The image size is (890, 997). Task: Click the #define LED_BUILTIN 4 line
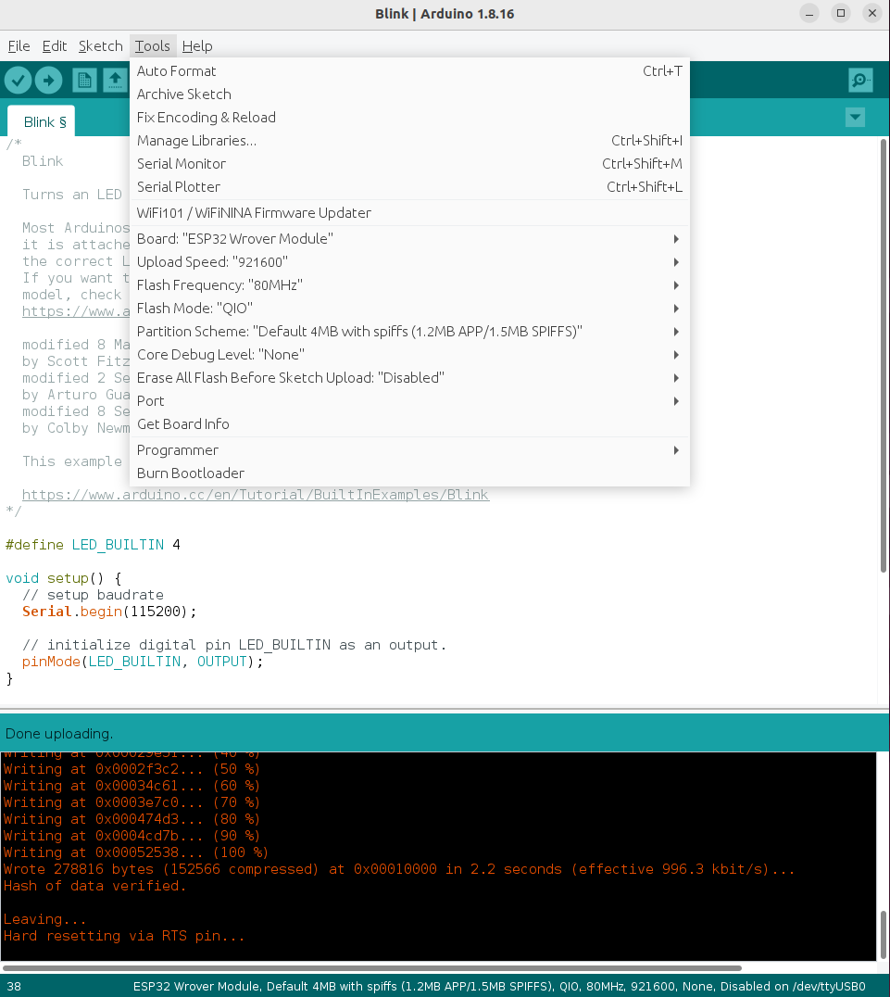(x=93, y=545)
